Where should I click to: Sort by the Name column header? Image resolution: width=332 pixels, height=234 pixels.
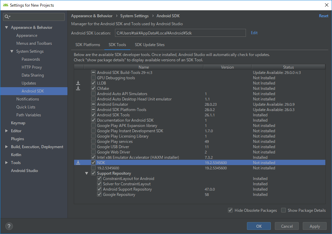point(144,67)
